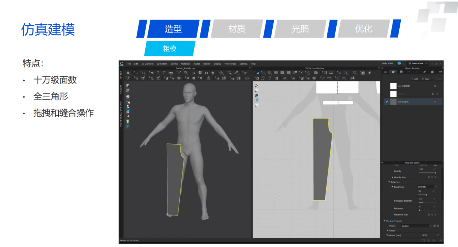458x247 pixels.
Task: Click the Simulate arrow icon in 3D toolbar
Action: (128, 73)
